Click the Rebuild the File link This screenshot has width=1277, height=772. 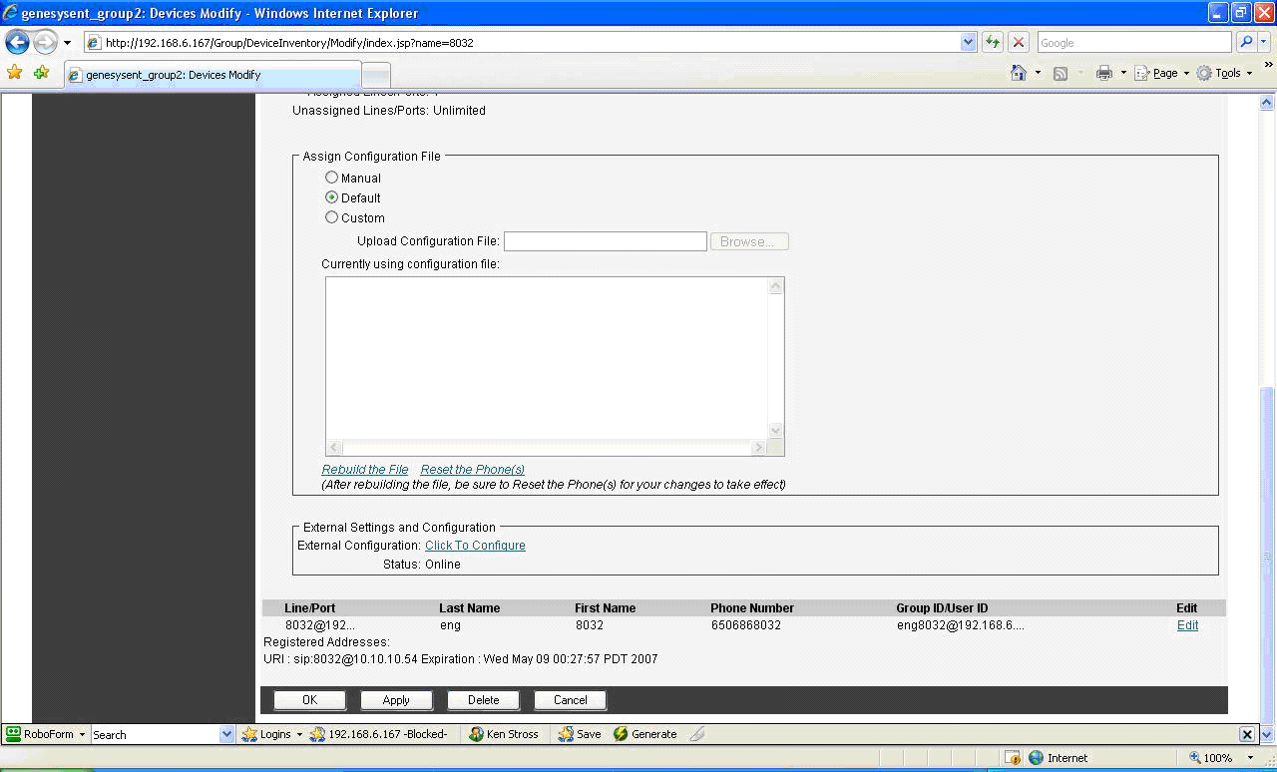(364, 470)
